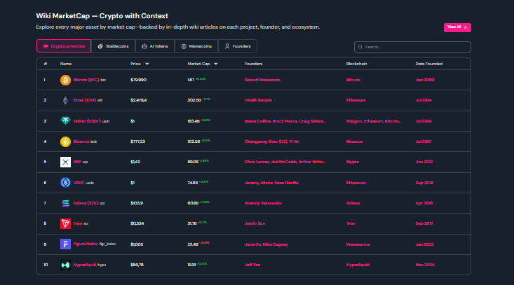Open Binance blockchain link
514x285 pixels.
coord(354,141)
